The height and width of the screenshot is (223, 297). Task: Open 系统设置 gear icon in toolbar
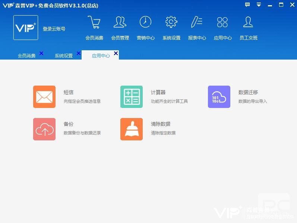tap(171, 22)
